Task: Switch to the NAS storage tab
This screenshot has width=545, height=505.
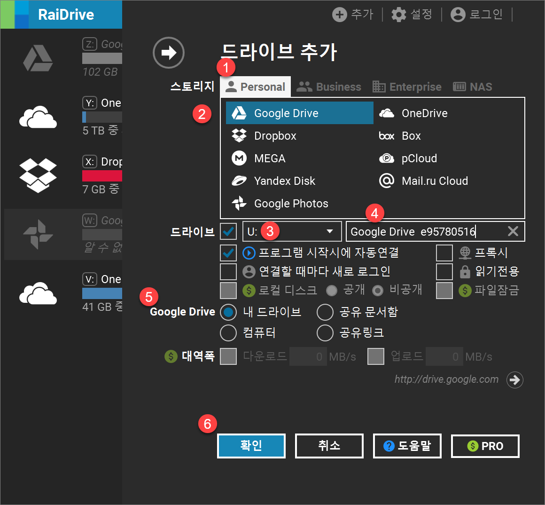Action: pos(473,87)
